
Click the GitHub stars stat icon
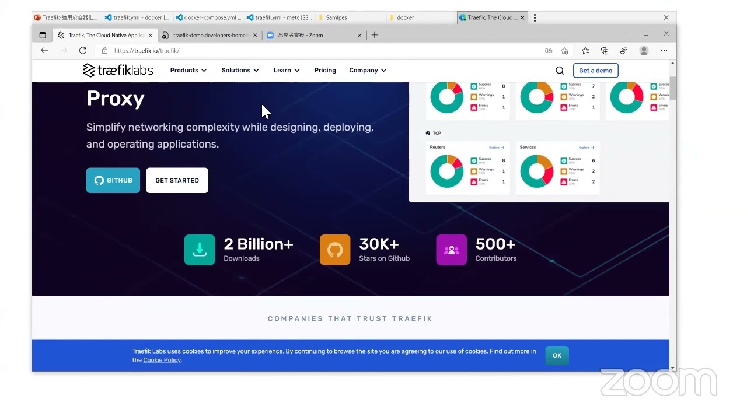[x=335, y=250]
